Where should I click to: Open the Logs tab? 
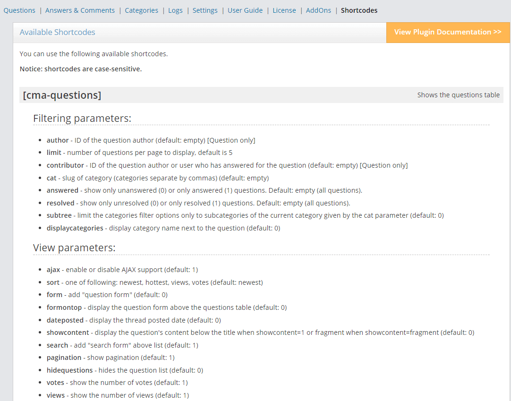pos(175,10)
